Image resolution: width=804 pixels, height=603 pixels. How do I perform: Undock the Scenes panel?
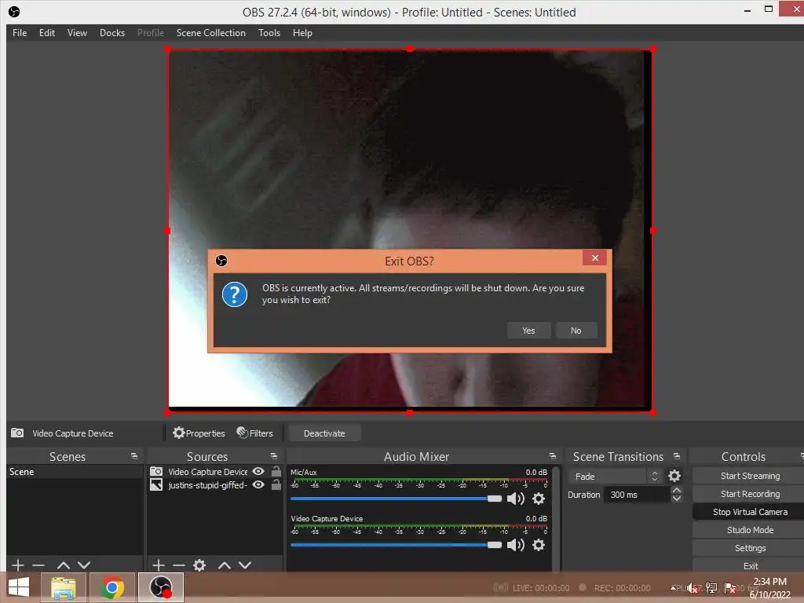click(134, 456)
